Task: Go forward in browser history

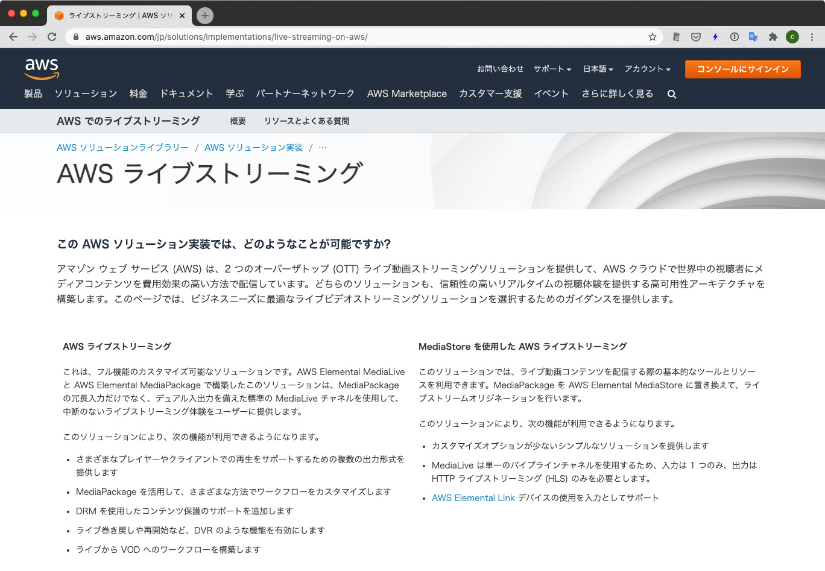Action: coord(33,37)
